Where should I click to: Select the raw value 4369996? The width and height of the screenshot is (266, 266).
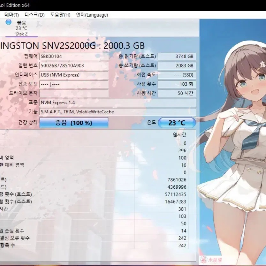177,187
